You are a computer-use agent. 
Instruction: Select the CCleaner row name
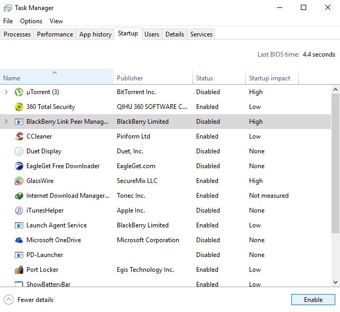point(39,136)
